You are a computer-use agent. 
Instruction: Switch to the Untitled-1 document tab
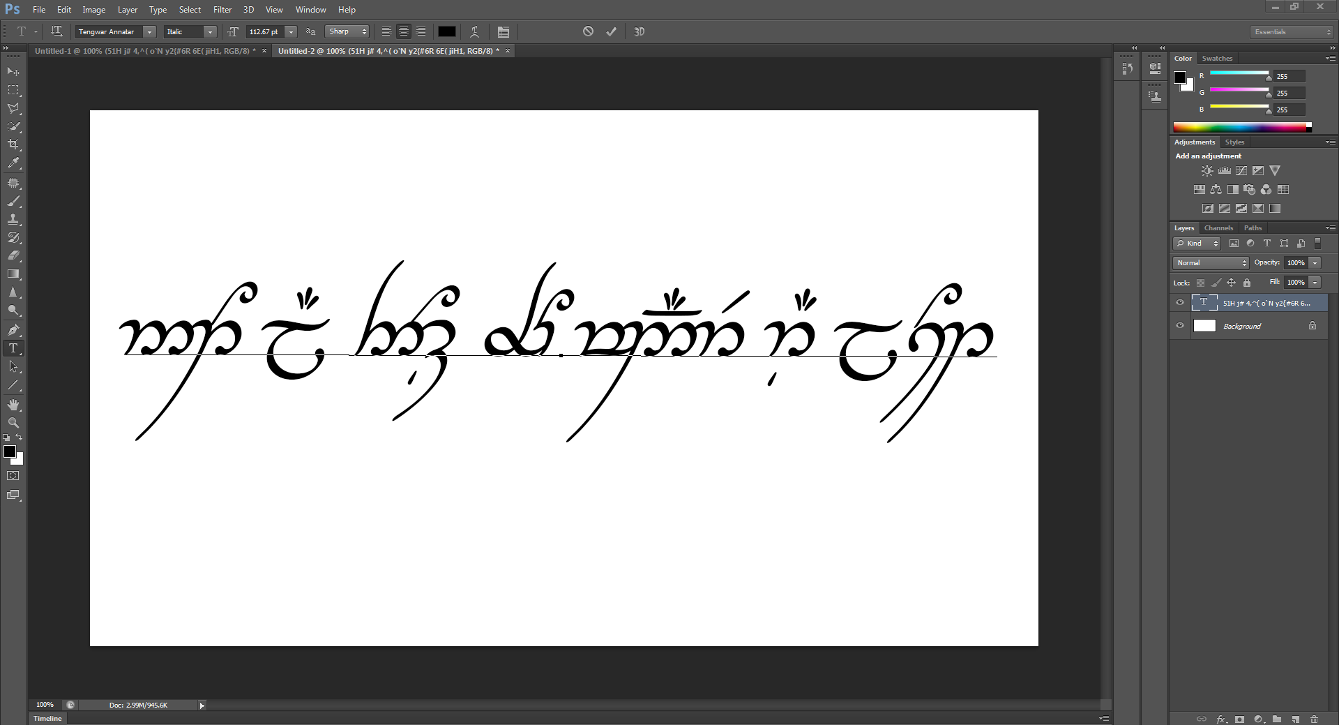click(x=145, y=51)
